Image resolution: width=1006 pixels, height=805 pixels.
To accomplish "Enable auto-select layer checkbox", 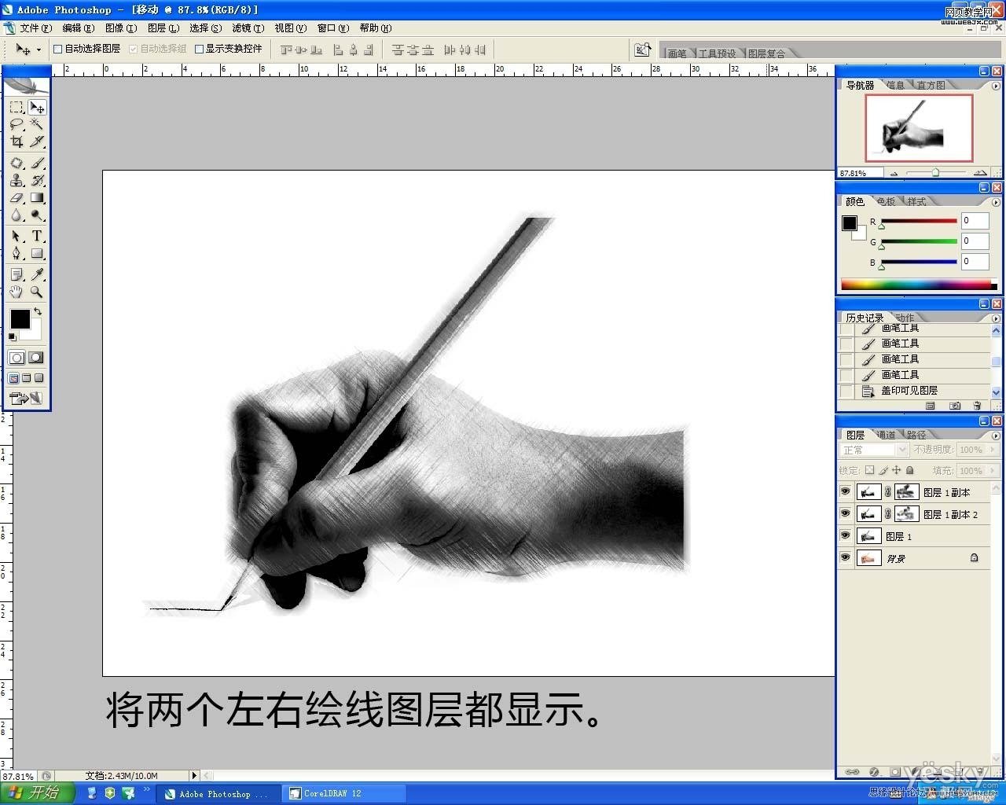I will 57,49.
